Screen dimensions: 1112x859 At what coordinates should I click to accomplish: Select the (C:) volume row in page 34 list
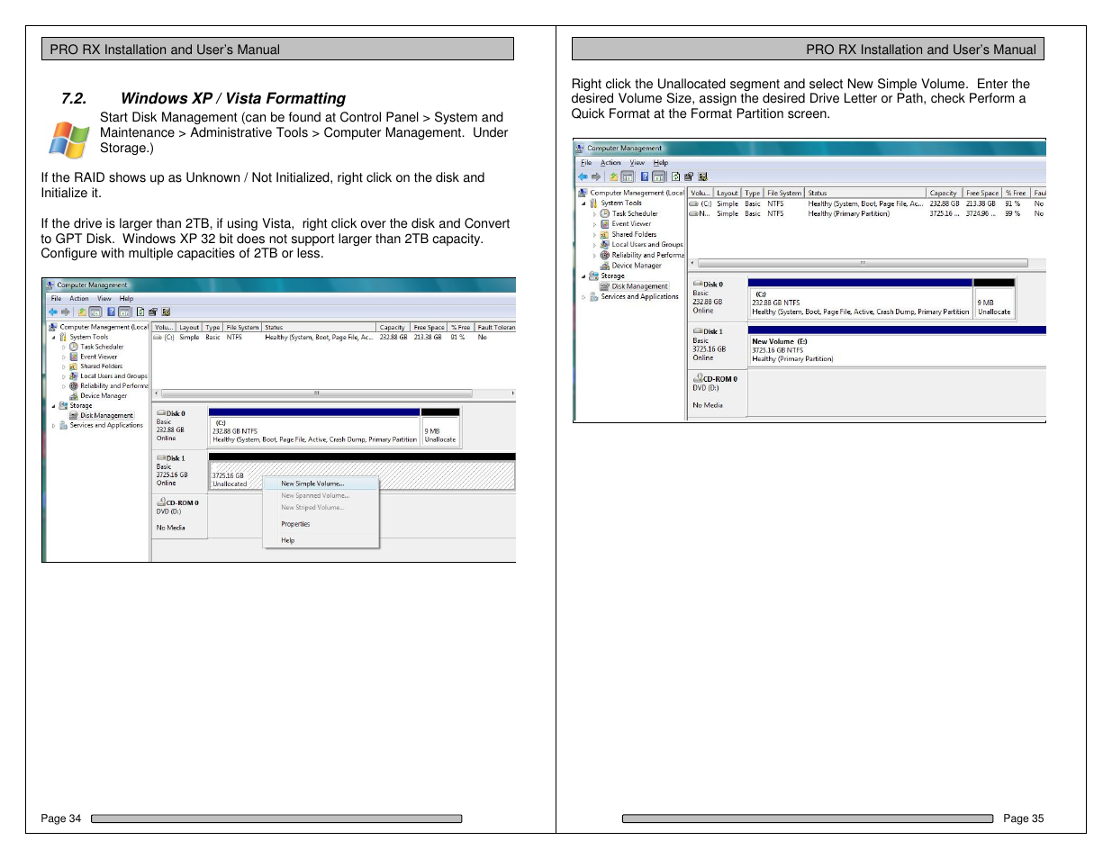[334, 338]
